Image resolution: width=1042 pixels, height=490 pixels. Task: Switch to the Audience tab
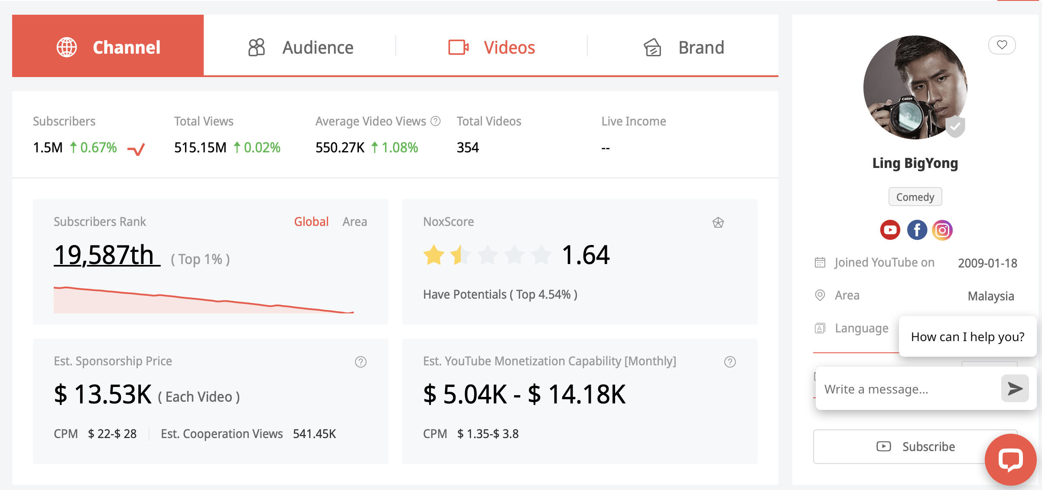pyautogui.click(x=300, y=47)
